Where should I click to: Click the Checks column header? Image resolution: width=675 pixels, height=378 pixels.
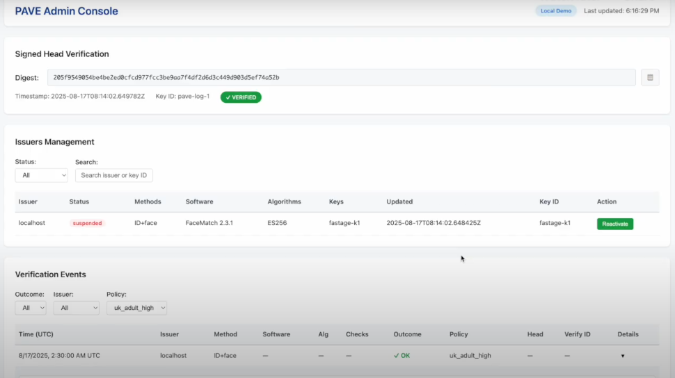[357, 334]
